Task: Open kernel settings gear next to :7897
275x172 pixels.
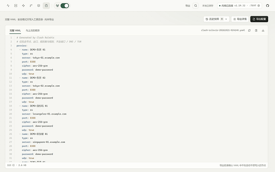Action: coord(259,6)
